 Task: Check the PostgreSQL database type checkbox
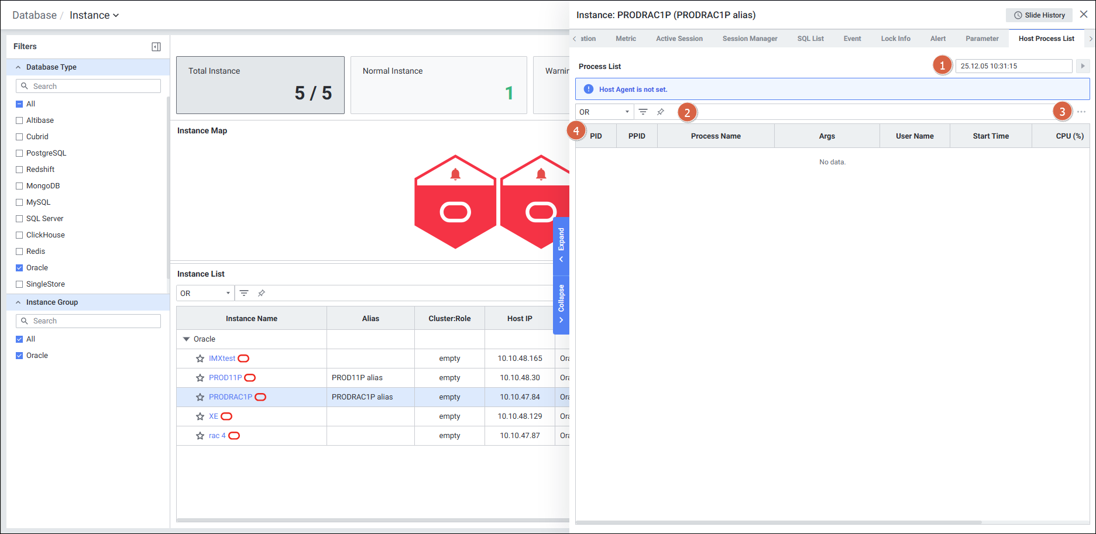(19, 153)
